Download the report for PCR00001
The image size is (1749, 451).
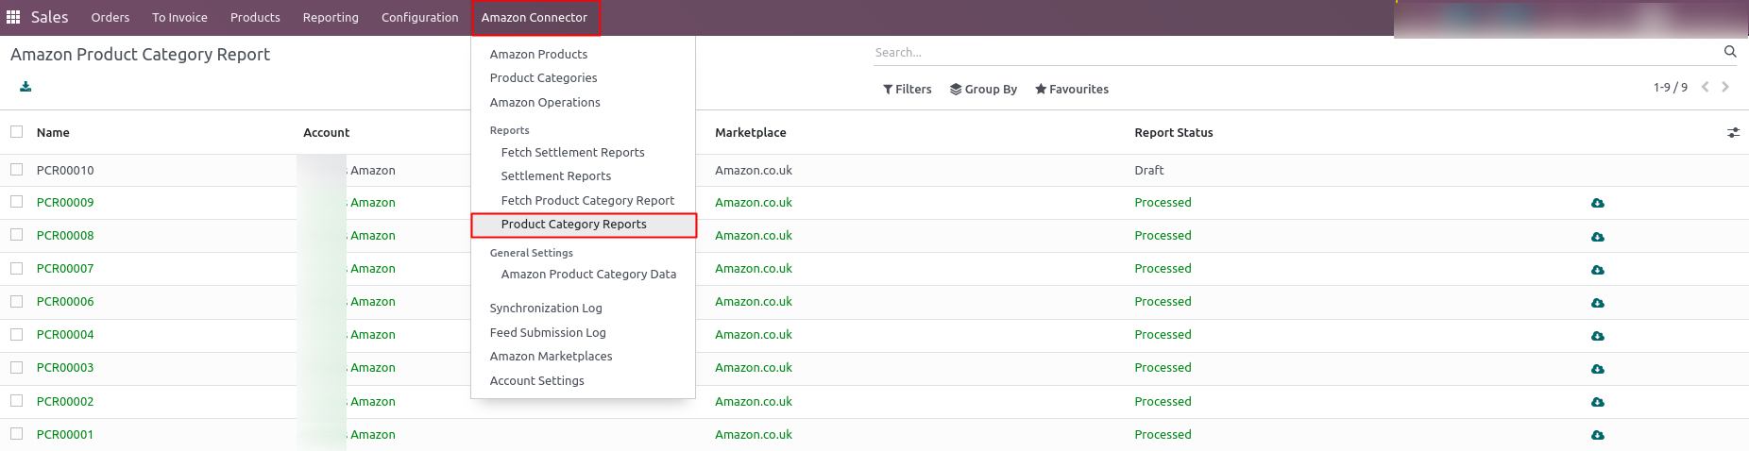(x=1598, y=435)
